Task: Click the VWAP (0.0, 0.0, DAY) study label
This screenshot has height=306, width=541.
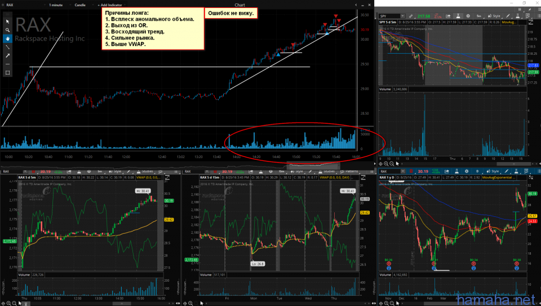Action: [x=335, y=177]
